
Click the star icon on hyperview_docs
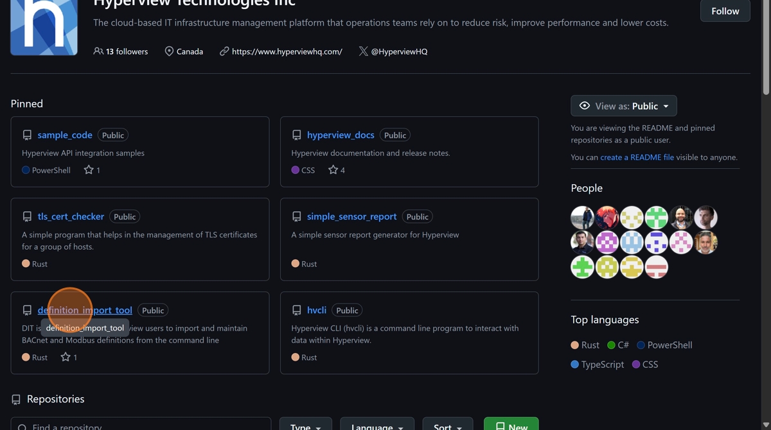(333, 170)
